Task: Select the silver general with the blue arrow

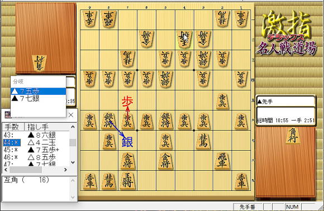Action: tap(108, 121)
